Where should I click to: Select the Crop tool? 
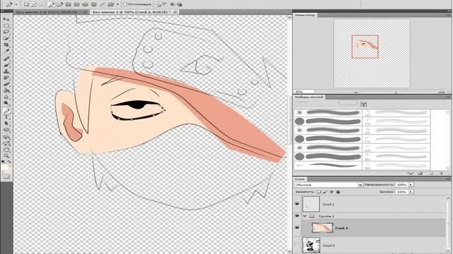pos(6,44)
